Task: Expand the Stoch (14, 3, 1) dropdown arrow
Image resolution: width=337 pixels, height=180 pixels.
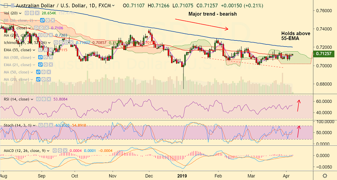Action: coord(34,125)
